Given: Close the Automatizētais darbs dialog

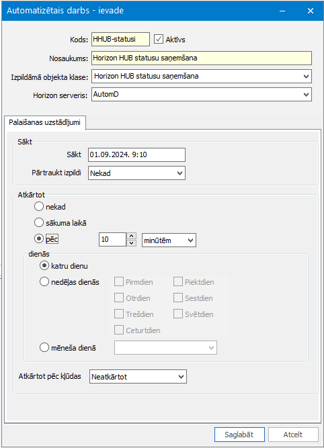Looking at the screenshot, I should pyautogui.click(x=311, y=11).
